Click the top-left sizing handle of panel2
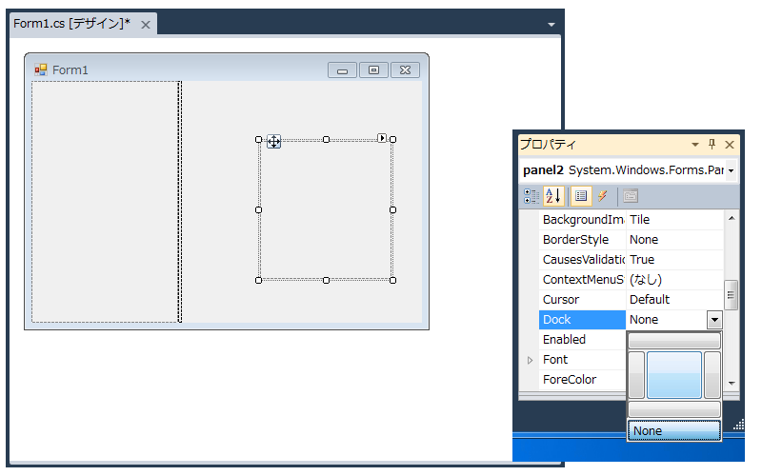The height and width of the screenshot is (476, 762). (x=258, y=139)
